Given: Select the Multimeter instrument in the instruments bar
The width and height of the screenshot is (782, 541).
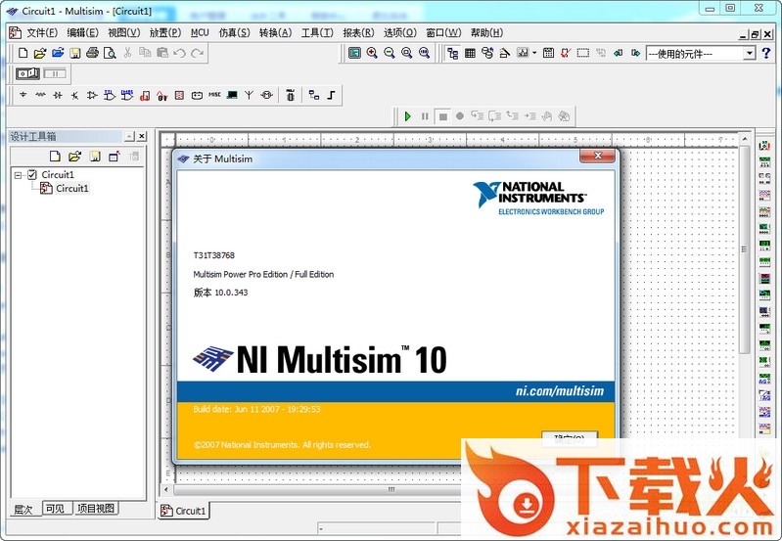Looking at the screenshot, I should click(764, 146).
